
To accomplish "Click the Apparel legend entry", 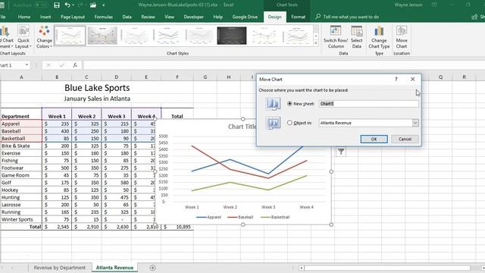I will coord(209,217).
